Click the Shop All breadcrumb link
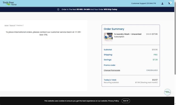The image size is (176, 105). point(12,26)
